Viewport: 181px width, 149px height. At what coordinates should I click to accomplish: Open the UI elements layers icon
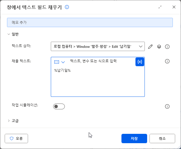coord(159,47)
